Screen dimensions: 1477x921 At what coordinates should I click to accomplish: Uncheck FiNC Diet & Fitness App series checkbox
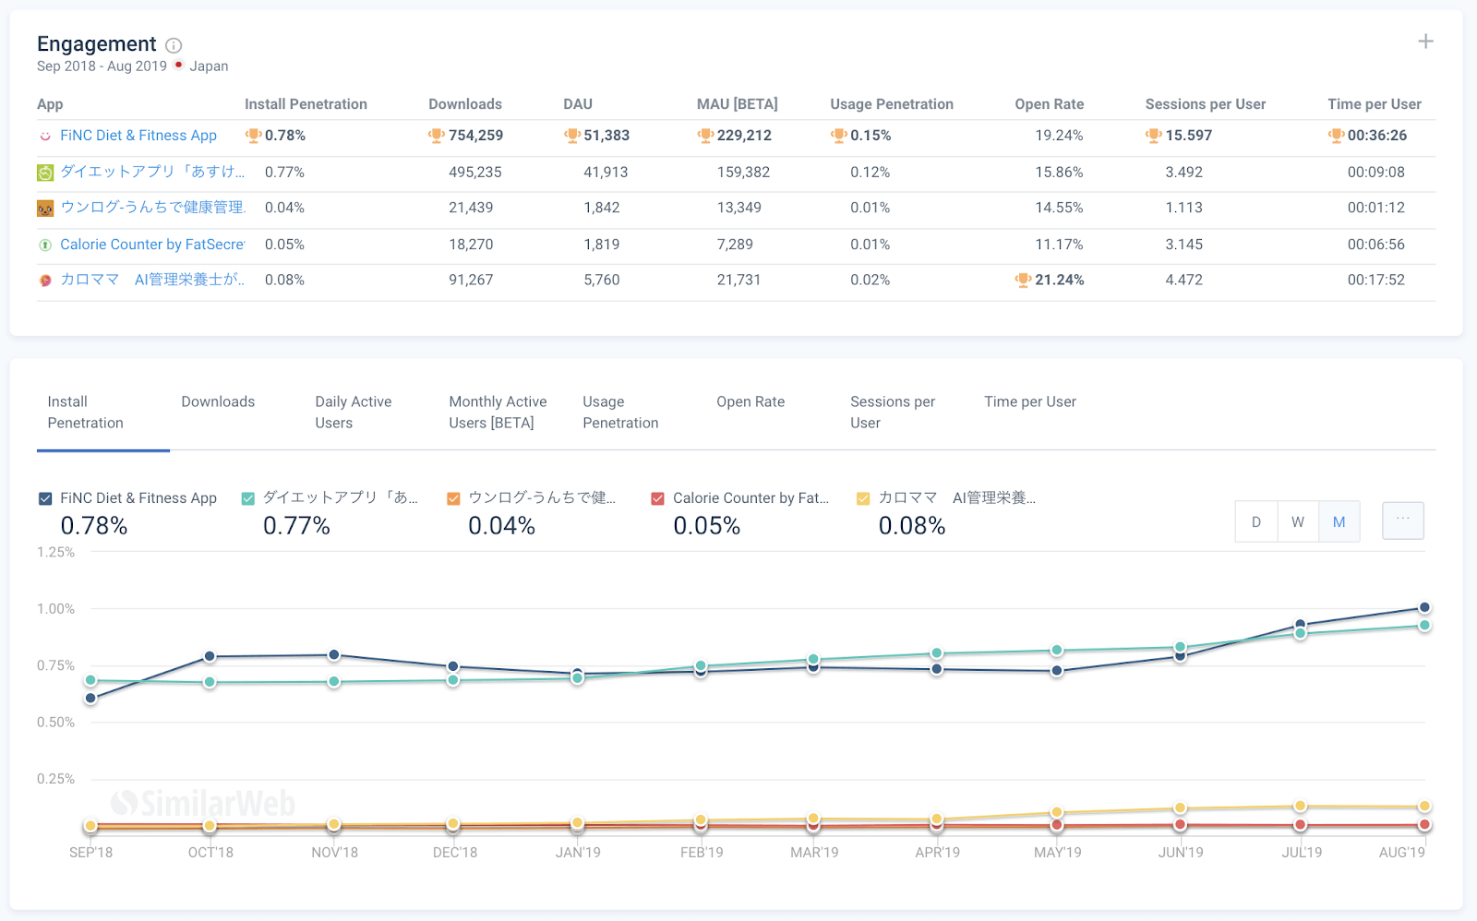point(45,498)
